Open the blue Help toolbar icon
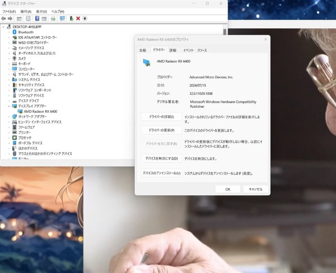The height and width of the screenshot is (273, 336). pos(37,19)
